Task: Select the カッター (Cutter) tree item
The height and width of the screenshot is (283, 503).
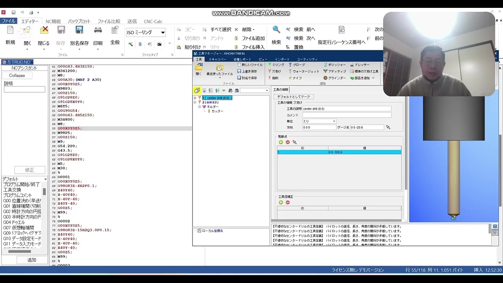Action: (217, 111)
